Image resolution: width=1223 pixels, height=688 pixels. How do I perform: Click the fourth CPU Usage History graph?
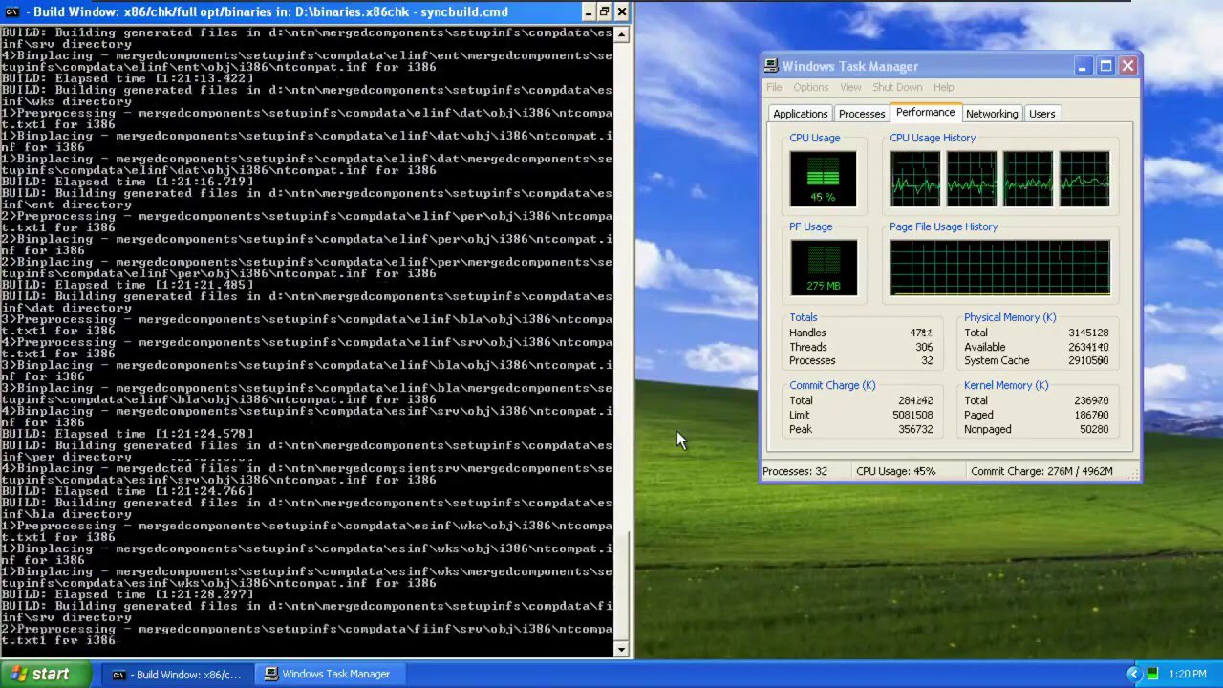pyautogui.click(x=1084, y=179)
